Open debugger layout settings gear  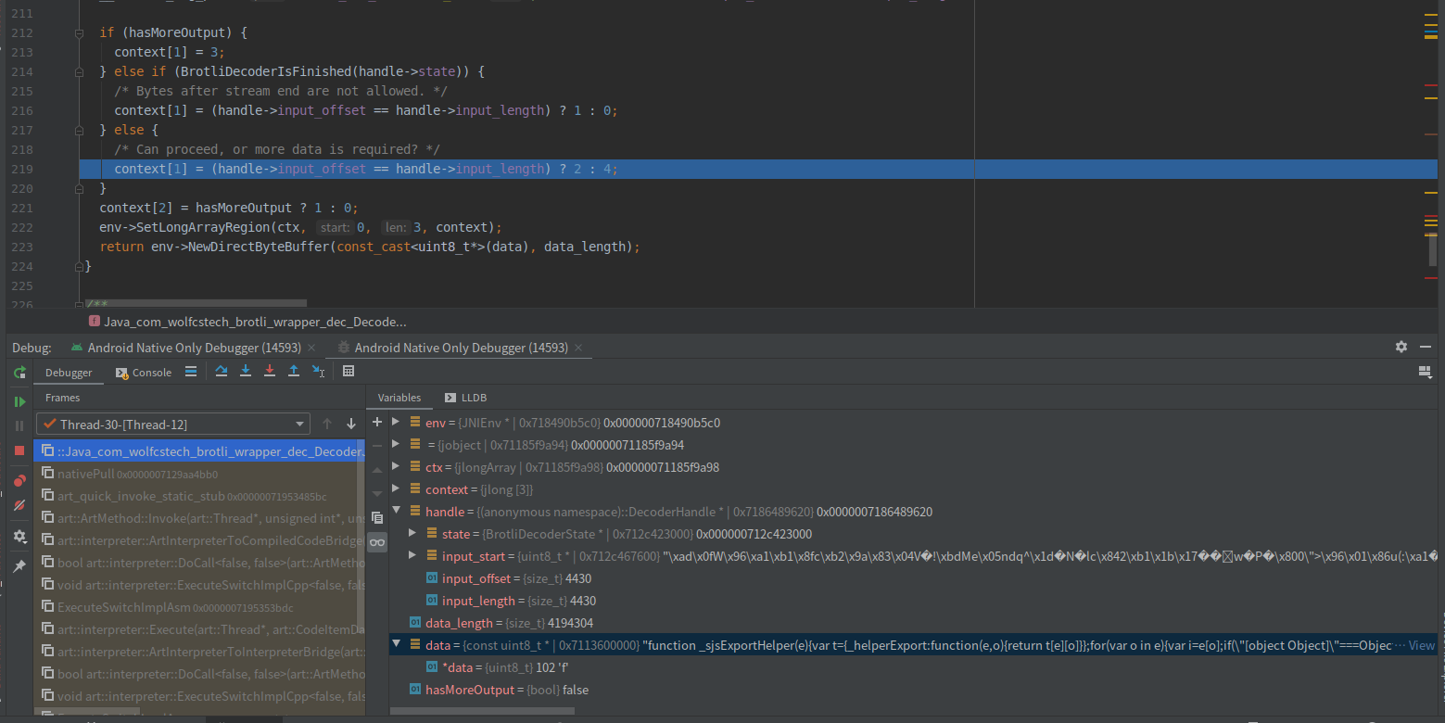click(x=1401, y=347)
